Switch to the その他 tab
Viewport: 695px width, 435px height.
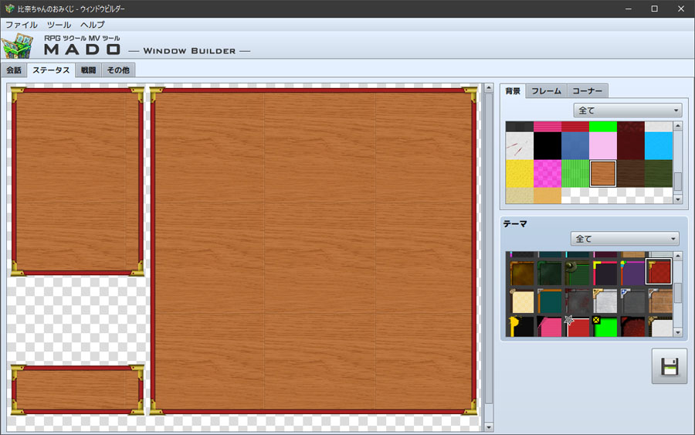[118, 70]
